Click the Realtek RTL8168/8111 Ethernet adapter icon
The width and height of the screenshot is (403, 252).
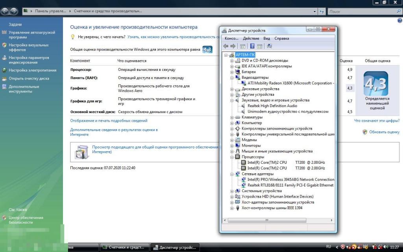(x=243, y=185)
